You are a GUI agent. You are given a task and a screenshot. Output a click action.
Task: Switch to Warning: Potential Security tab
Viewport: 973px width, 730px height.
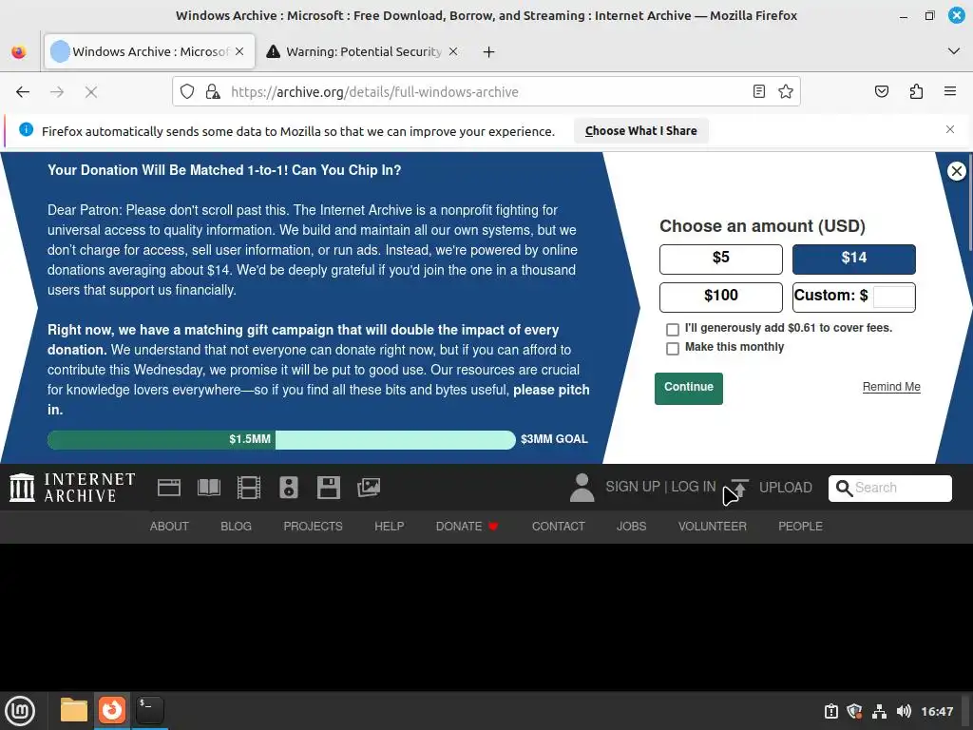364,51
